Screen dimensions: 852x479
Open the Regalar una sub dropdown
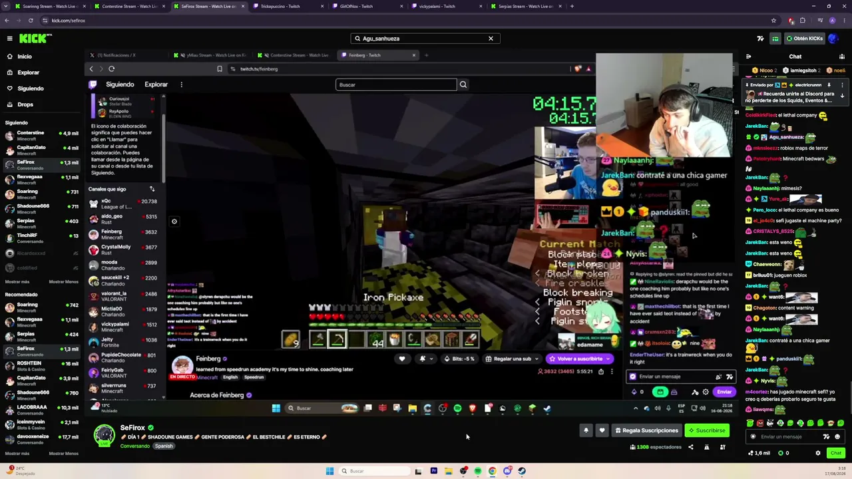(x=513, y=359)
